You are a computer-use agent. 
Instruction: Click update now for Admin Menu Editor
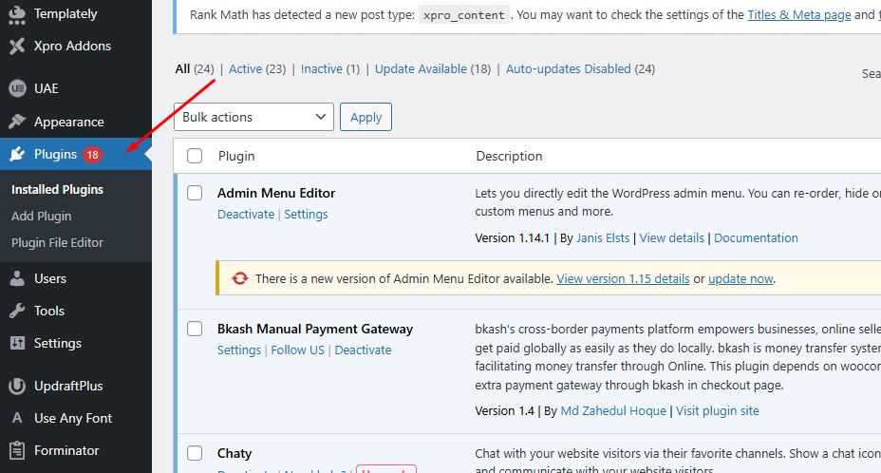[740, 279]
